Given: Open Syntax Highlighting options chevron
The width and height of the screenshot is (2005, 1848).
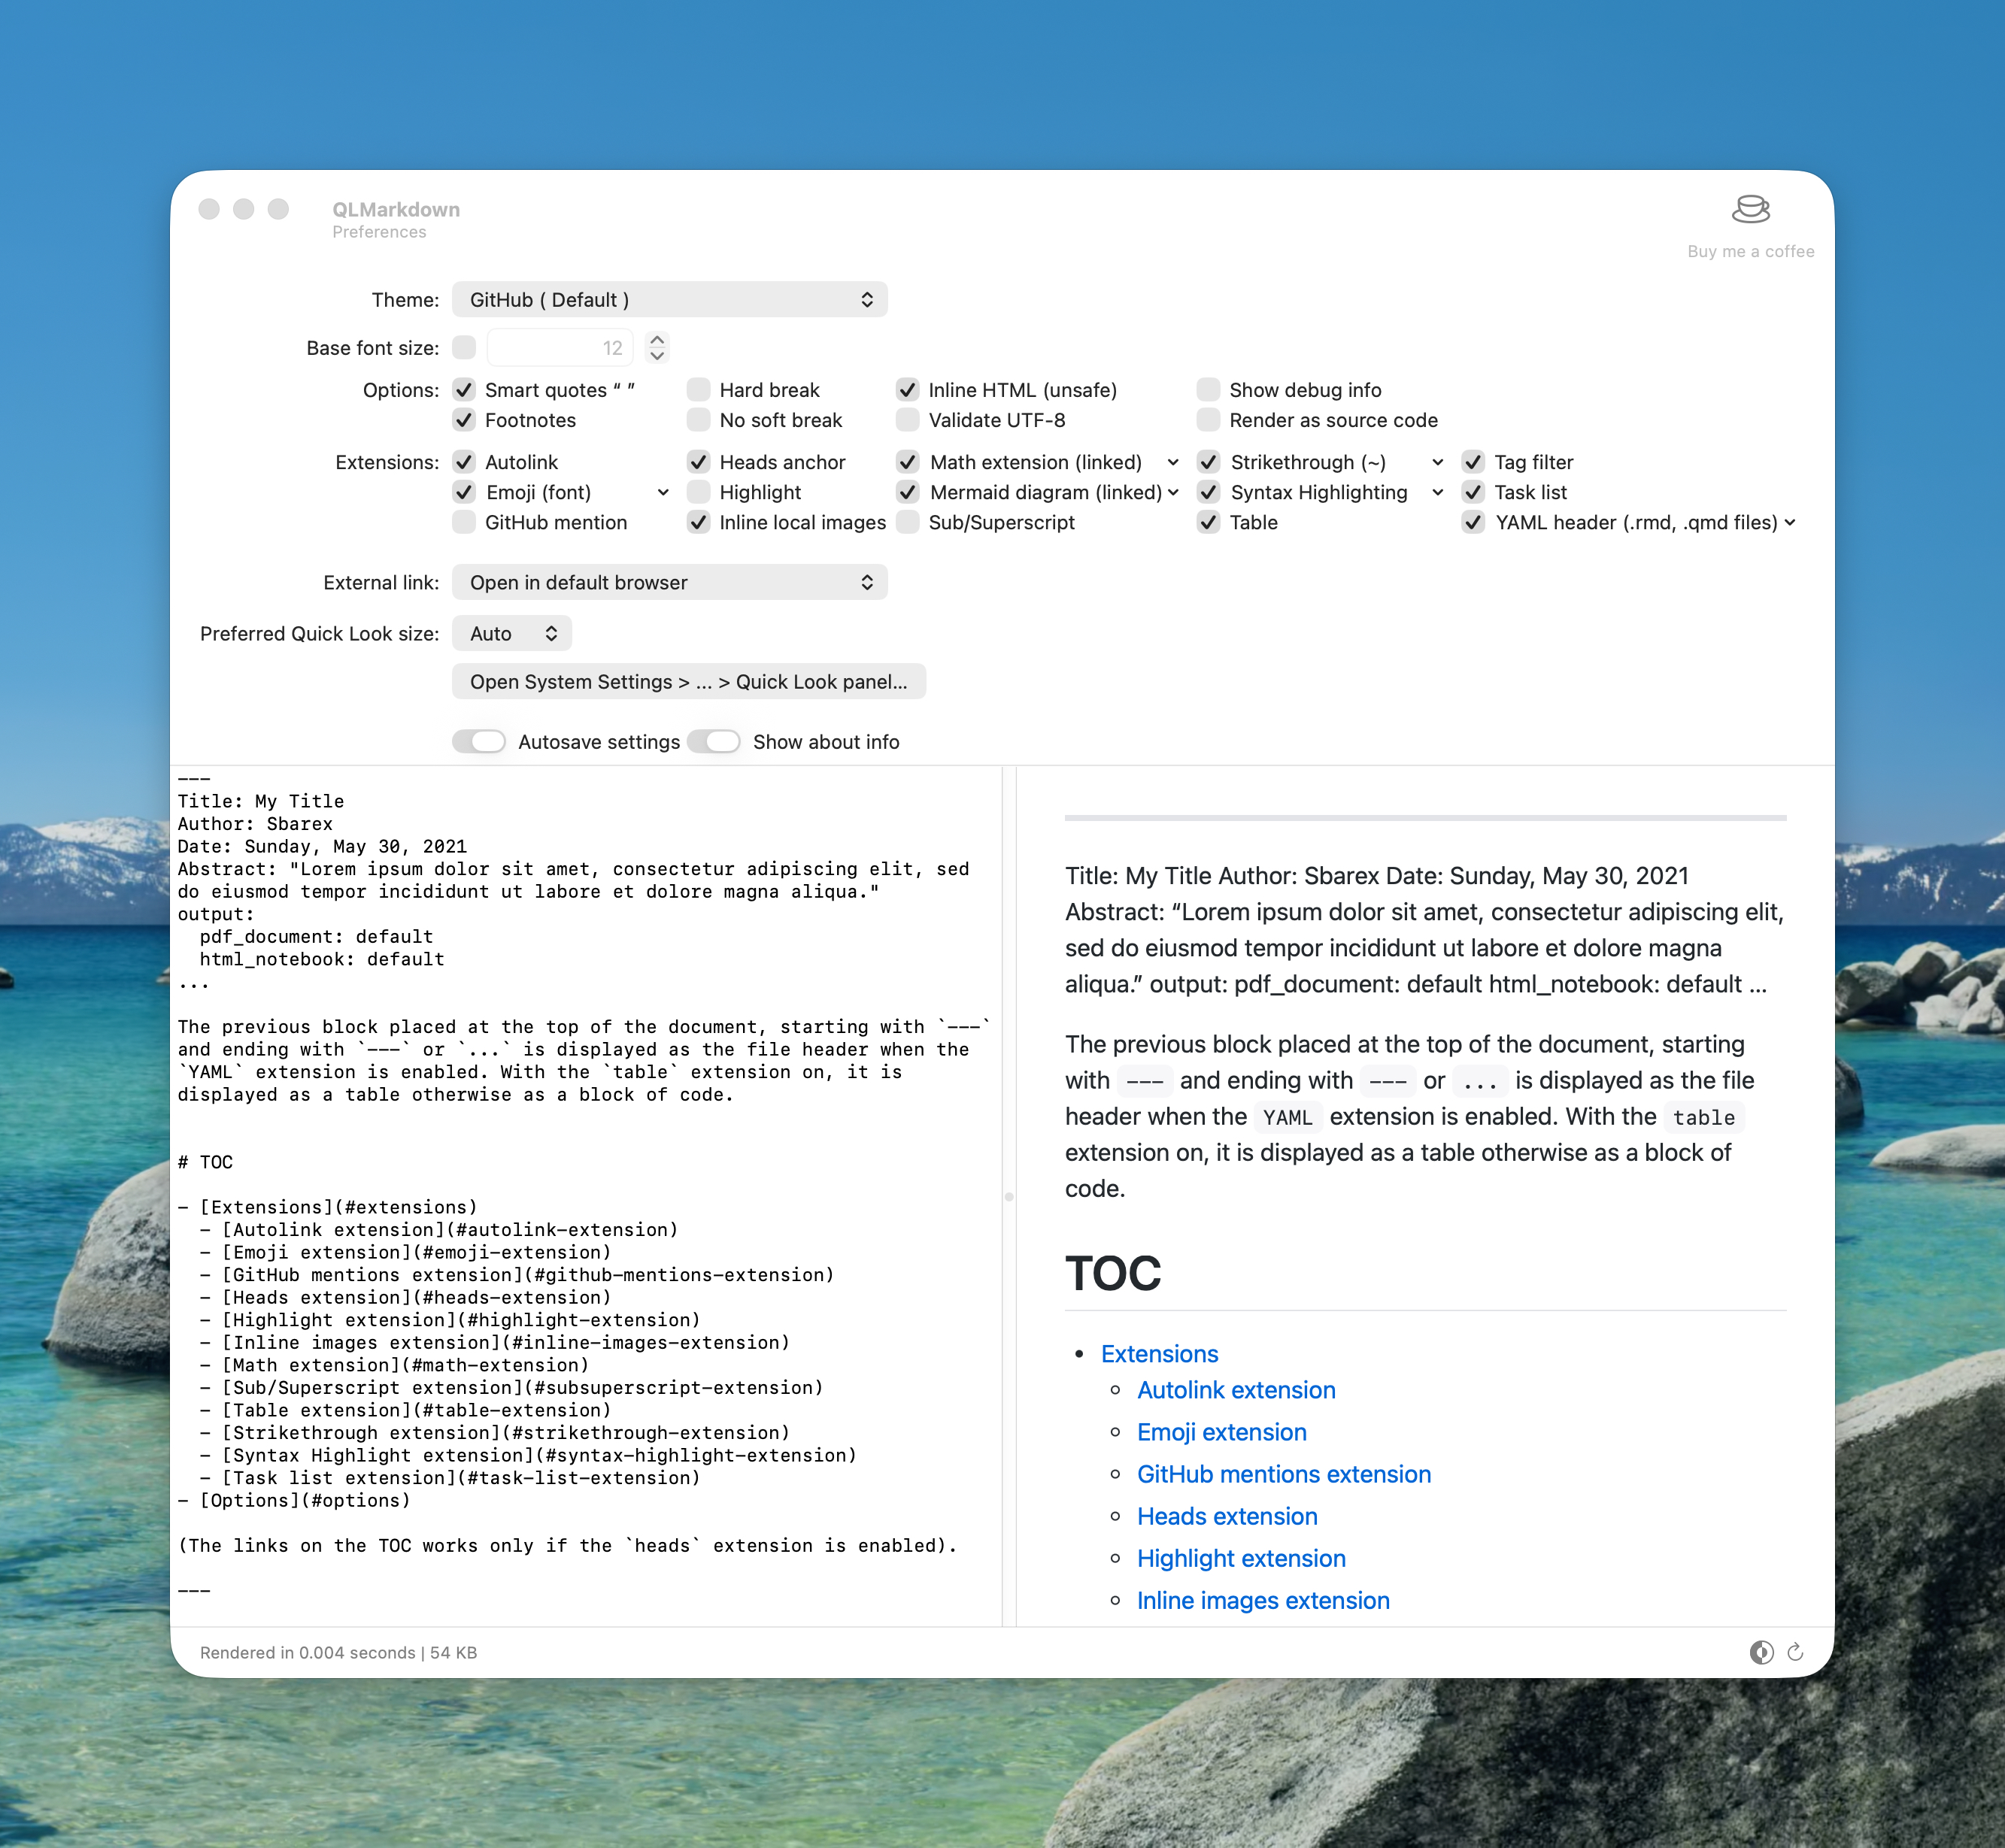Looking at the screenshot, I should click(x=1438, y=492).
